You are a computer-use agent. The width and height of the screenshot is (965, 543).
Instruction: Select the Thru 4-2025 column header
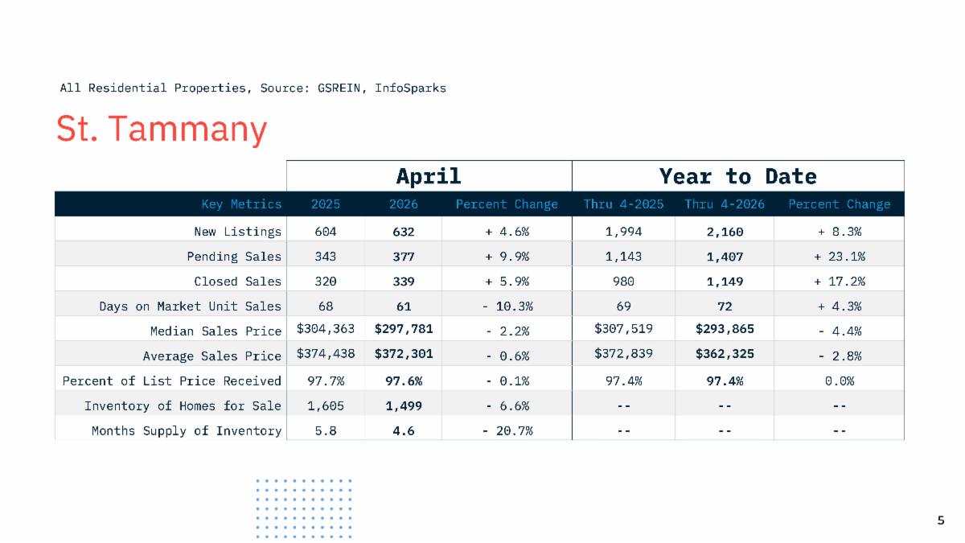[x=623, y=204]
